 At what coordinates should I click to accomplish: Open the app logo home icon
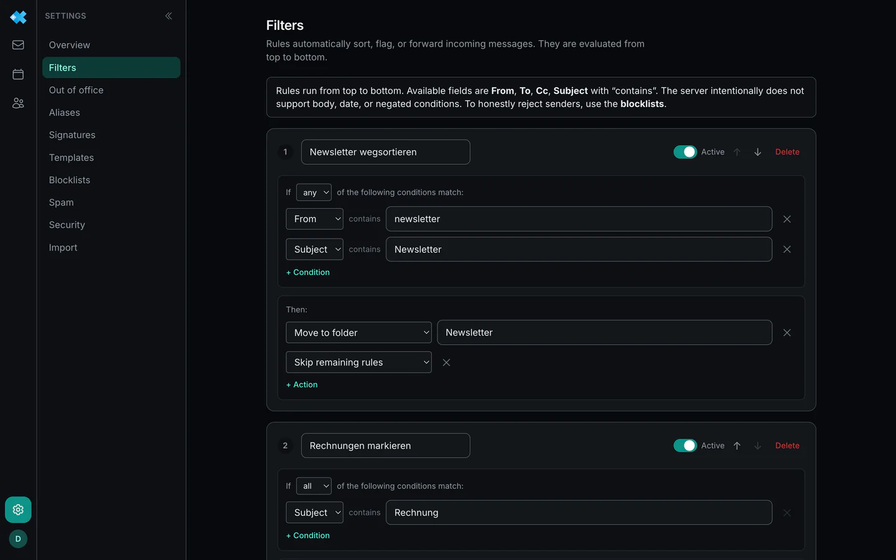18,17
